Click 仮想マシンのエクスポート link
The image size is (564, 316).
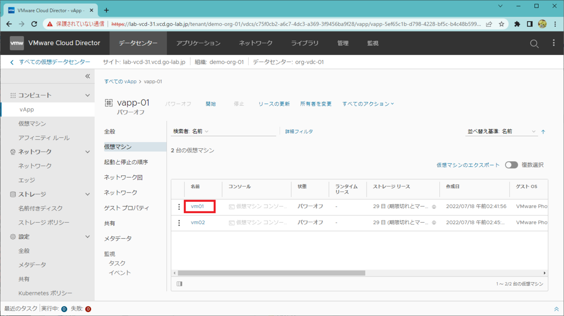(x=468, y=165)
